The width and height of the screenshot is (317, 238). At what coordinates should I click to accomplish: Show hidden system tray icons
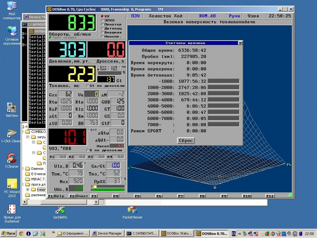point(239,233)
